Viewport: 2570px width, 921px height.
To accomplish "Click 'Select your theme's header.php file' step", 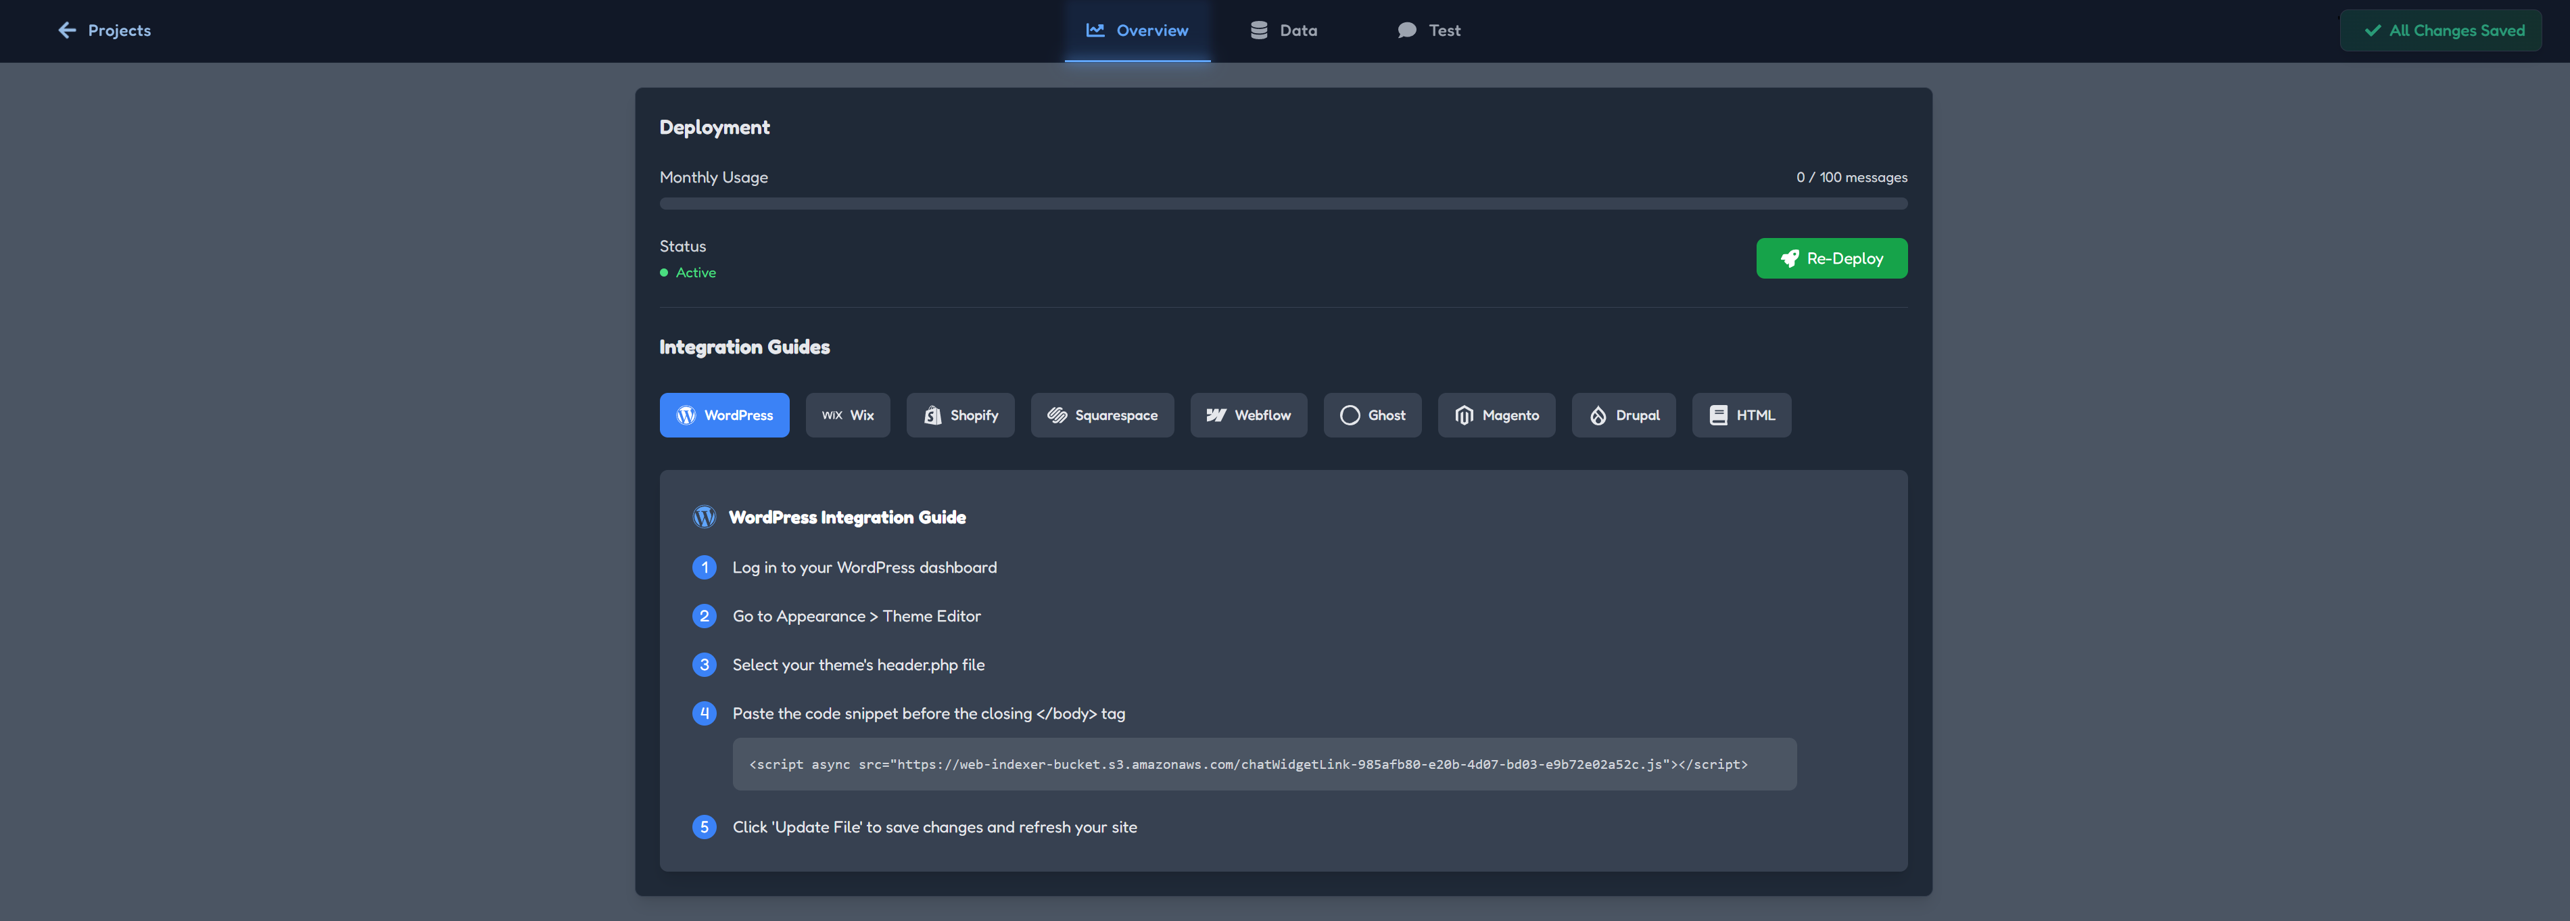I will 858,665.
